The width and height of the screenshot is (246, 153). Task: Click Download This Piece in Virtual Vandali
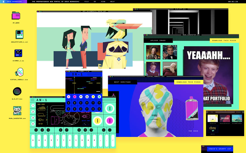[x=188, y=82]
